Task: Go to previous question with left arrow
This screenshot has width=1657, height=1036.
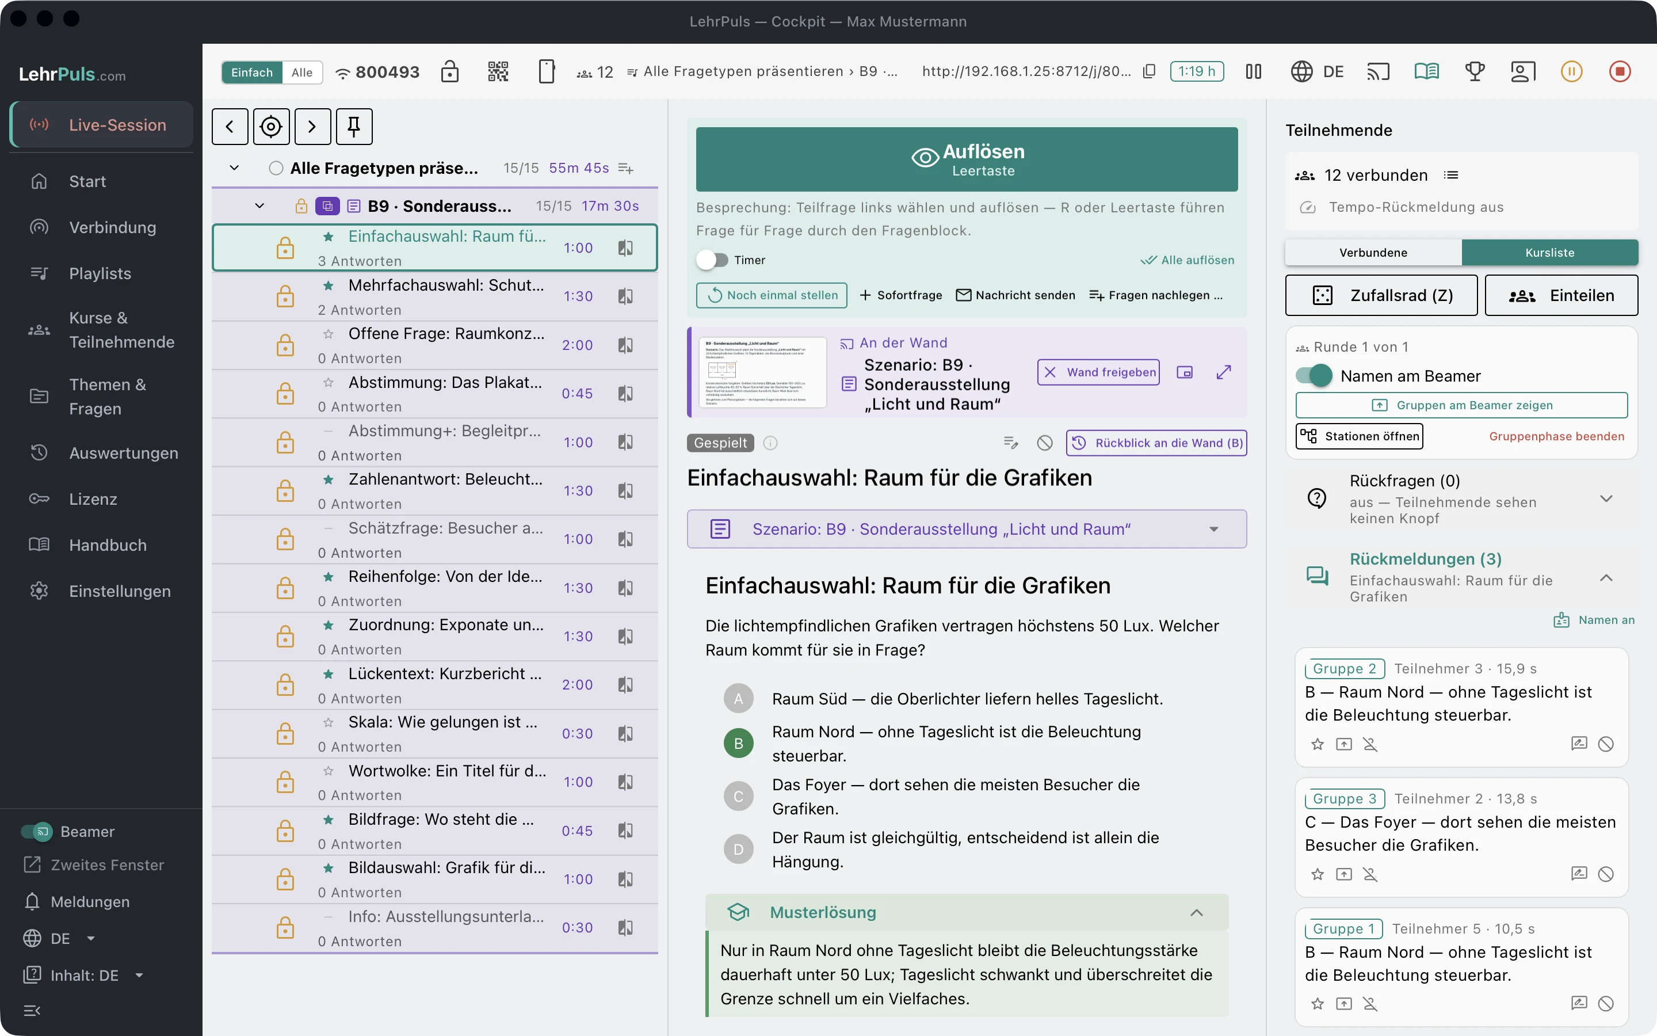Action: click(230, 127)
